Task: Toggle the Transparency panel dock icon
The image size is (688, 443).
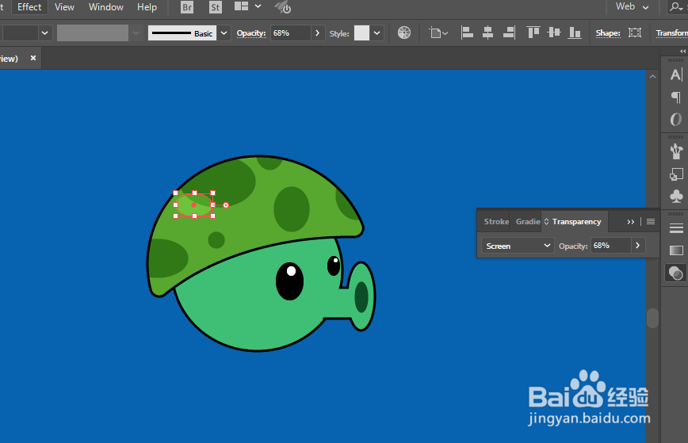Action: coord(676,273)
